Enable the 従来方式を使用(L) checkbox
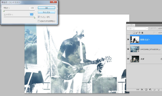This screenshot has height=96, width=162. (39, 21)
